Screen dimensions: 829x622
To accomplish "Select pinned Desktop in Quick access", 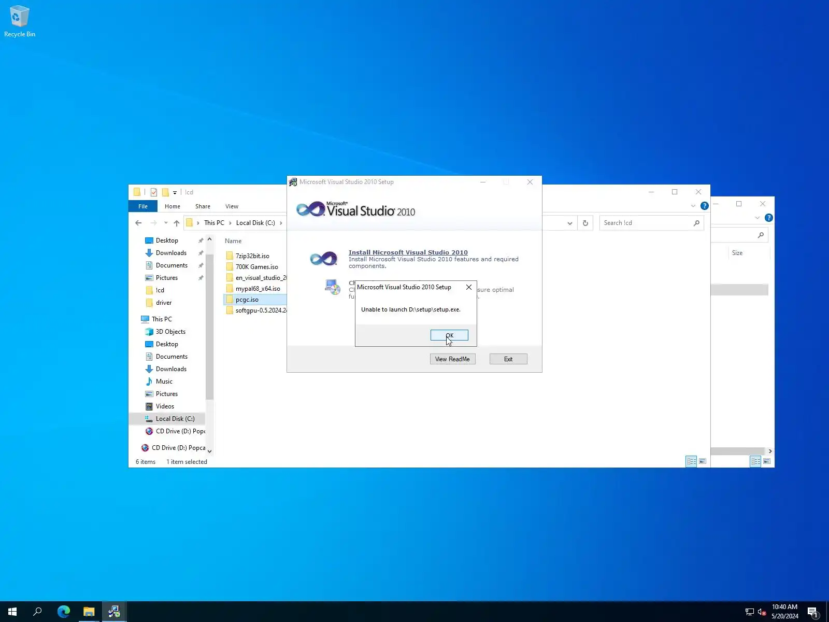I will click(167, 241).
